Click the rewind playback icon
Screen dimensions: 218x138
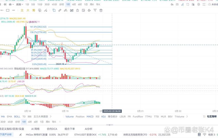(5, 4)
